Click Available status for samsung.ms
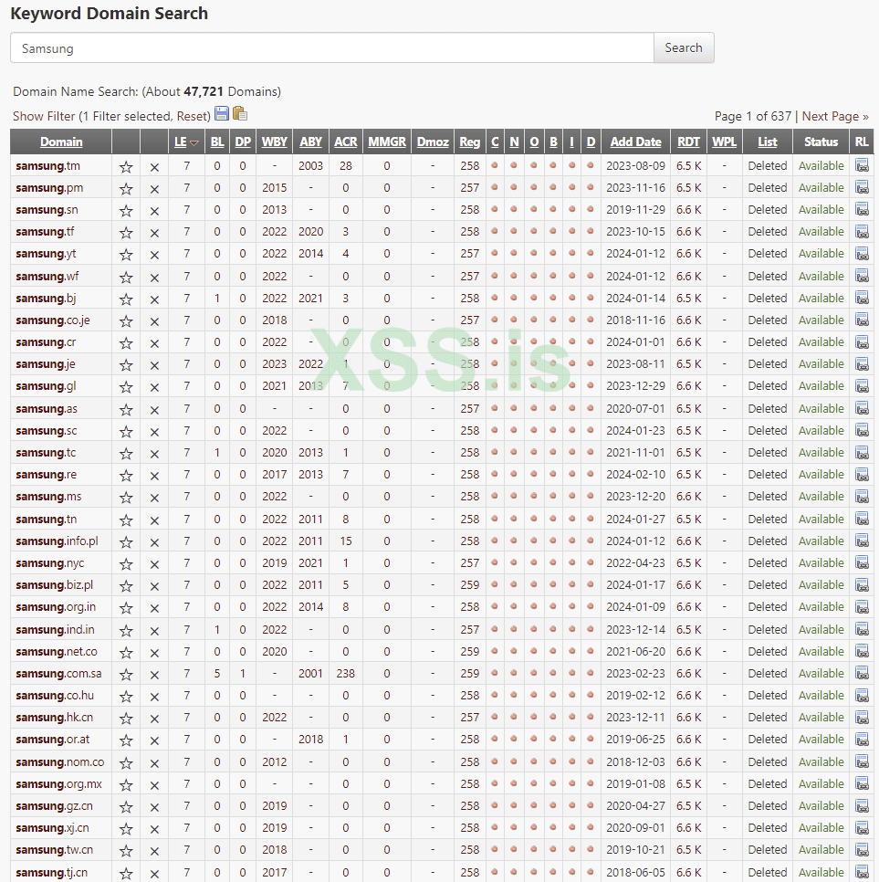This screenshot has height=882, width=879. (821, 496)
